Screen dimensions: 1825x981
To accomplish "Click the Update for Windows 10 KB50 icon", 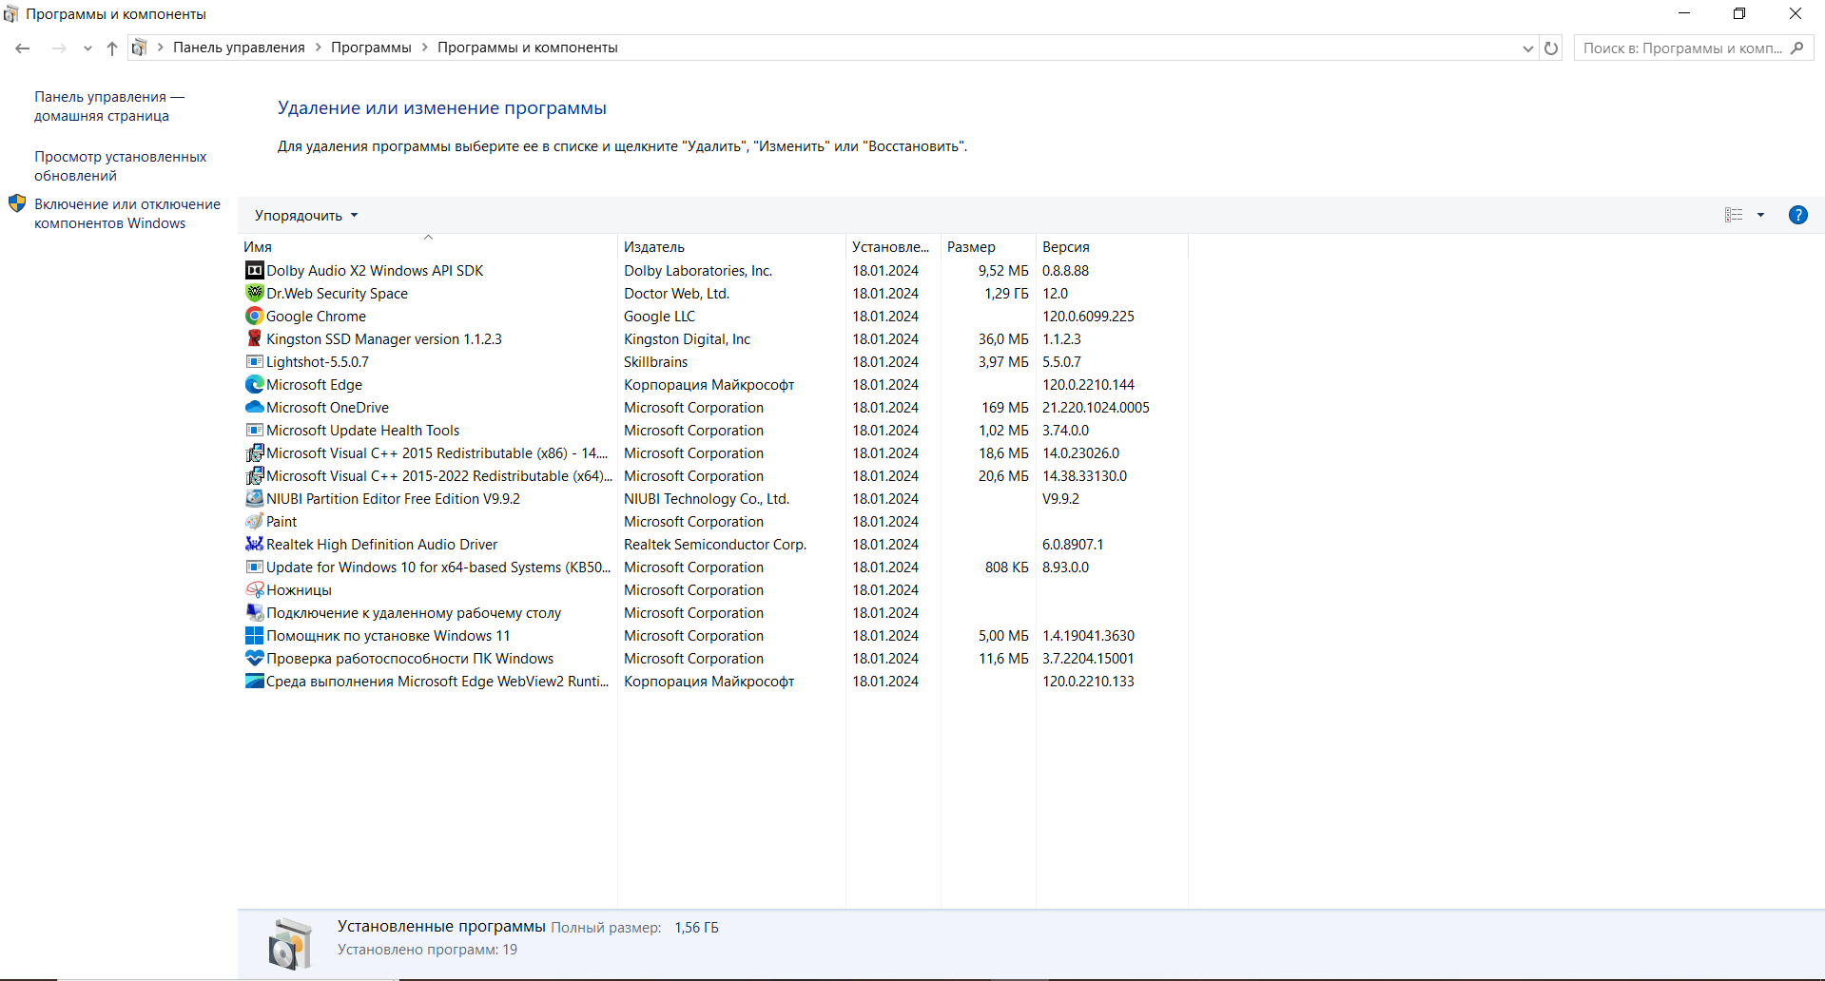I will click(254, 567).
